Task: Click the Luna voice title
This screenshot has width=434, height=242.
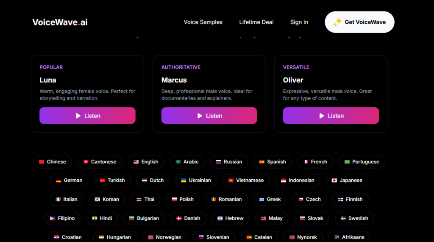Action: click(48, 80)
